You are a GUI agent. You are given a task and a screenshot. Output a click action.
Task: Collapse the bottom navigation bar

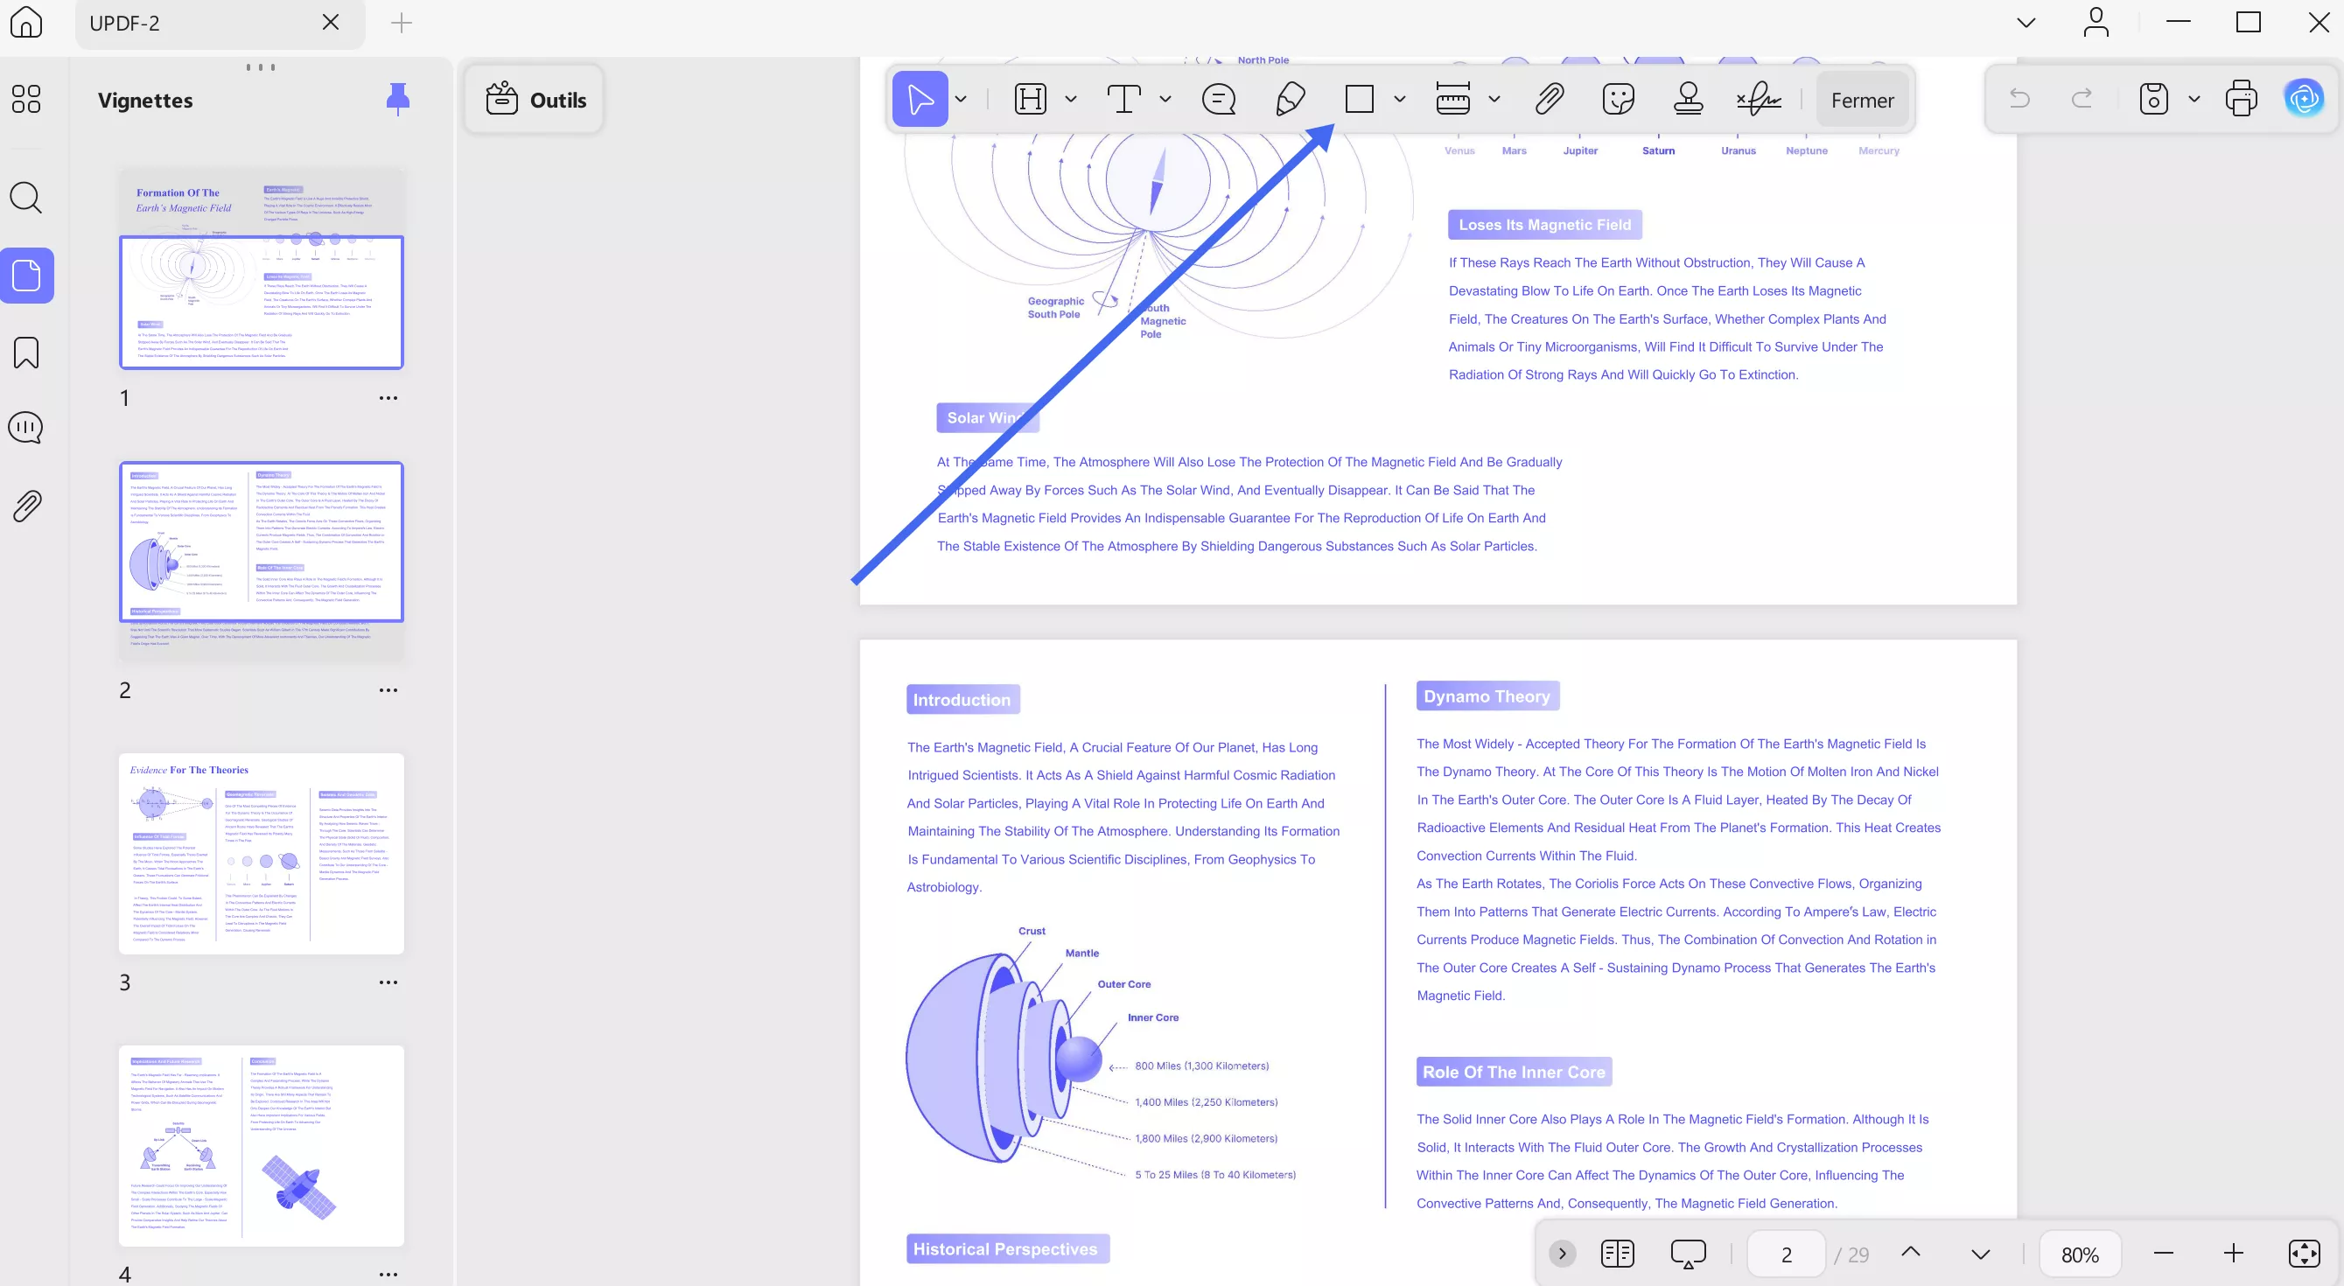tap(1563, 1254)
